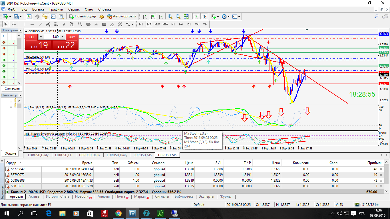Zoom in on the chart
The image size is (390, 219).
click(170, 17)
